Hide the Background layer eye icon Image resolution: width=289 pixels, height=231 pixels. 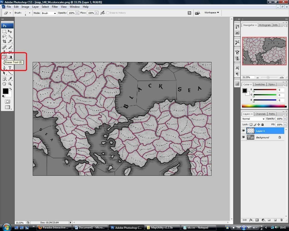(x=243, y=137)
